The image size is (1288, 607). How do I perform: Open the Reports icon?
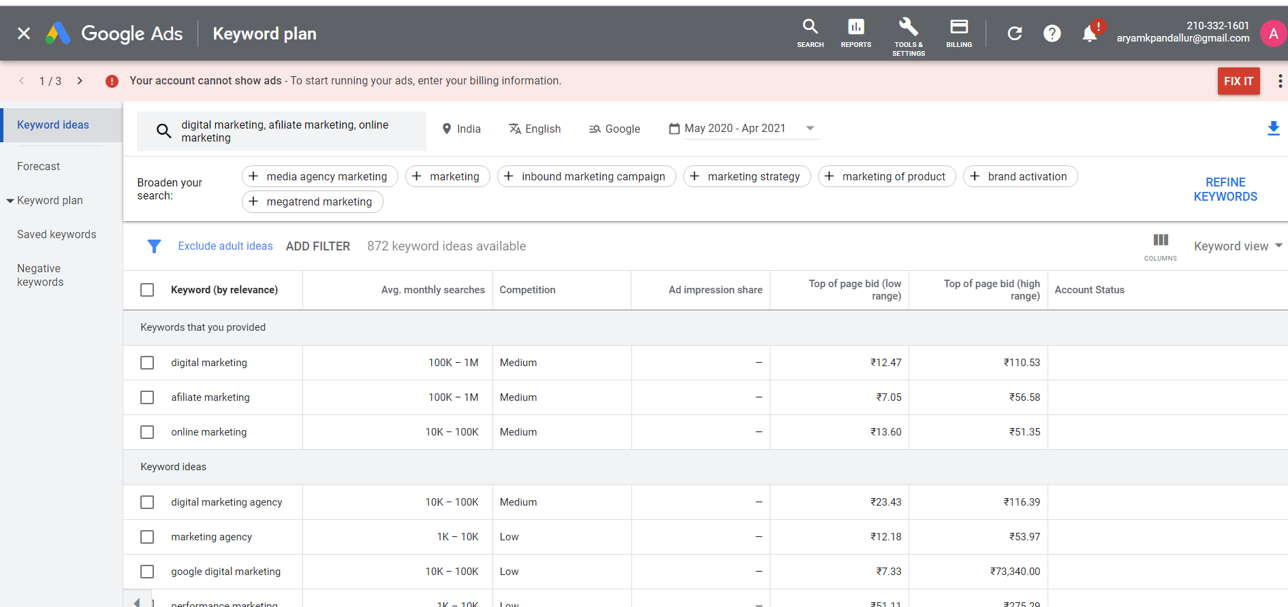[855, 33]
